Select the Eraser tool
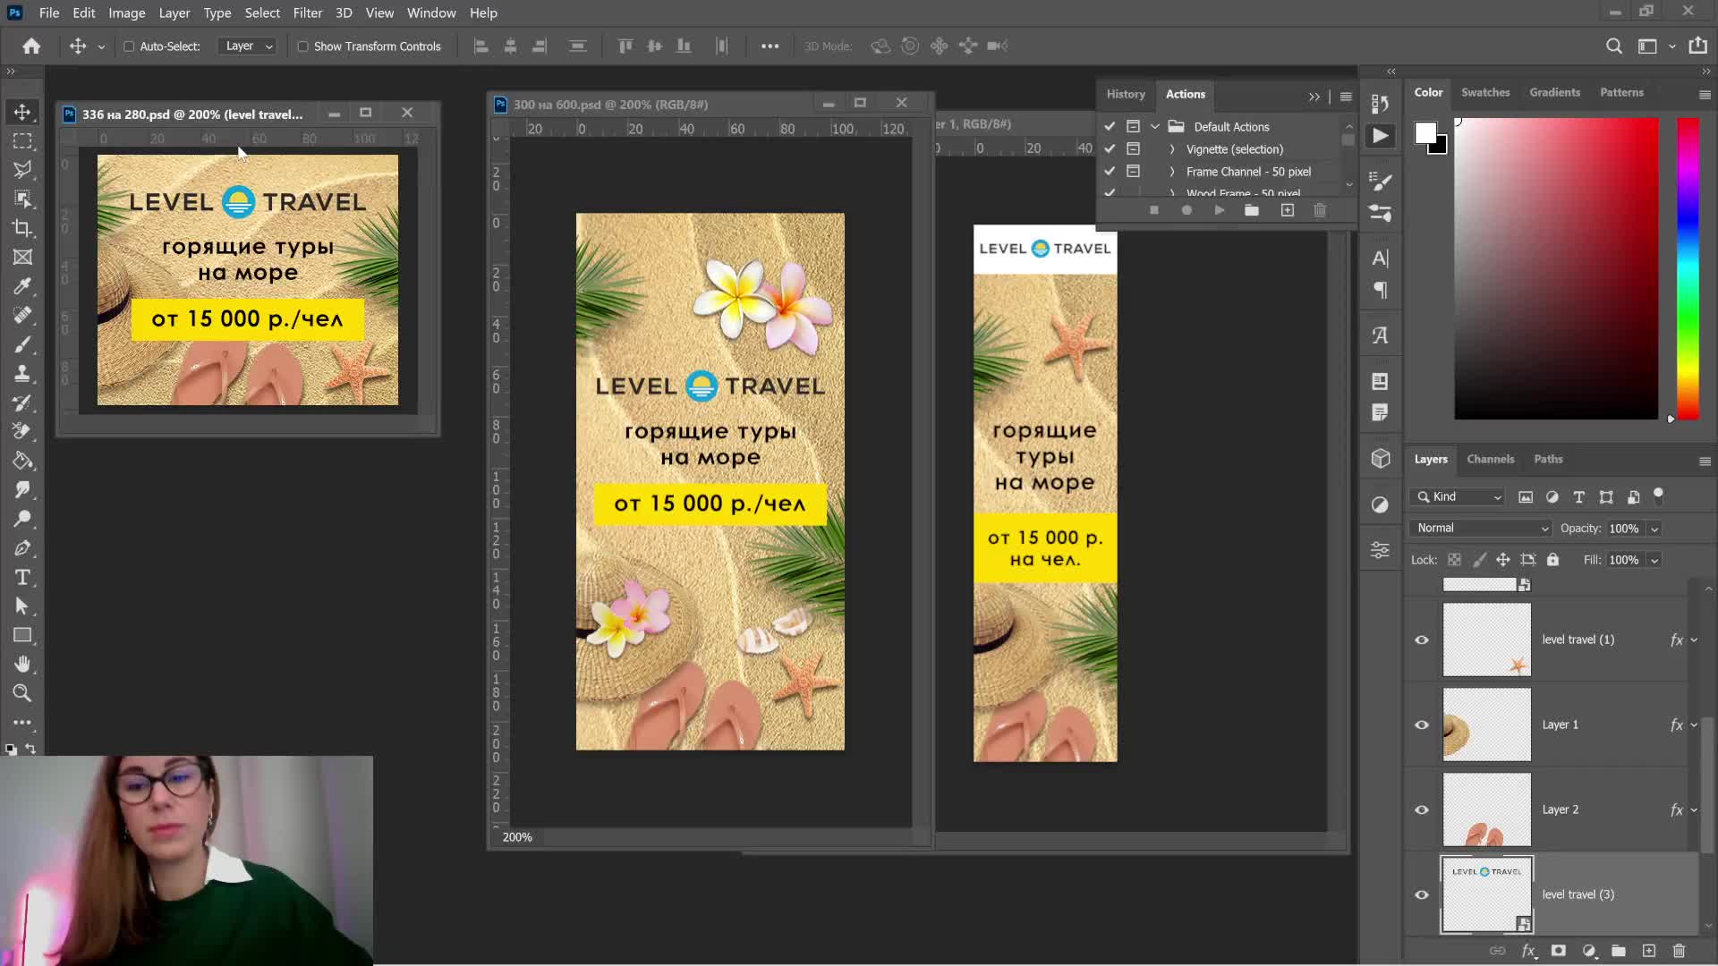 pos(22,431)
